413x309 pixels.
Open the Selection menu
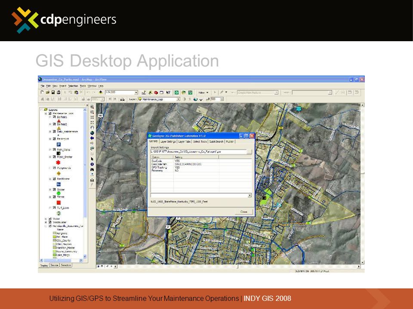(x=73, y=86)
